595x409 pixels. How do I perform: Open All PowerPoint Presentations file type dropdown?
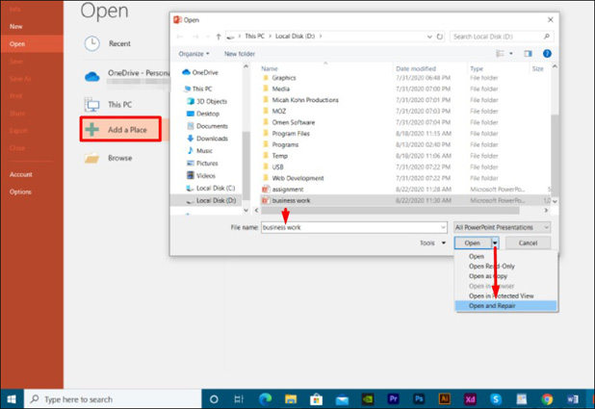pos(502,227)
